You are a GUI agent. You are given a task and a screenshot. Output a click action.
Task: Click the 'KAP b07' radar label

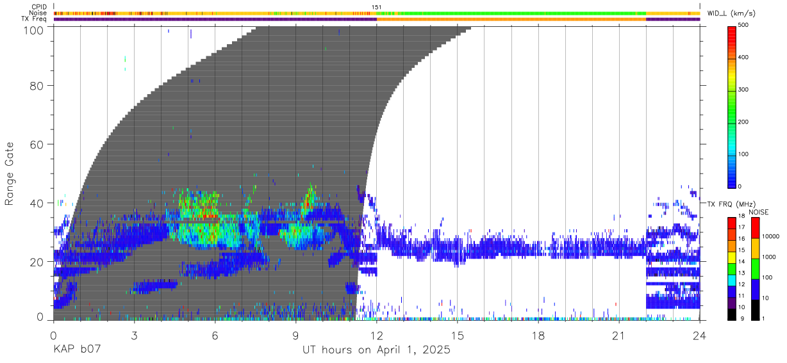76,350
